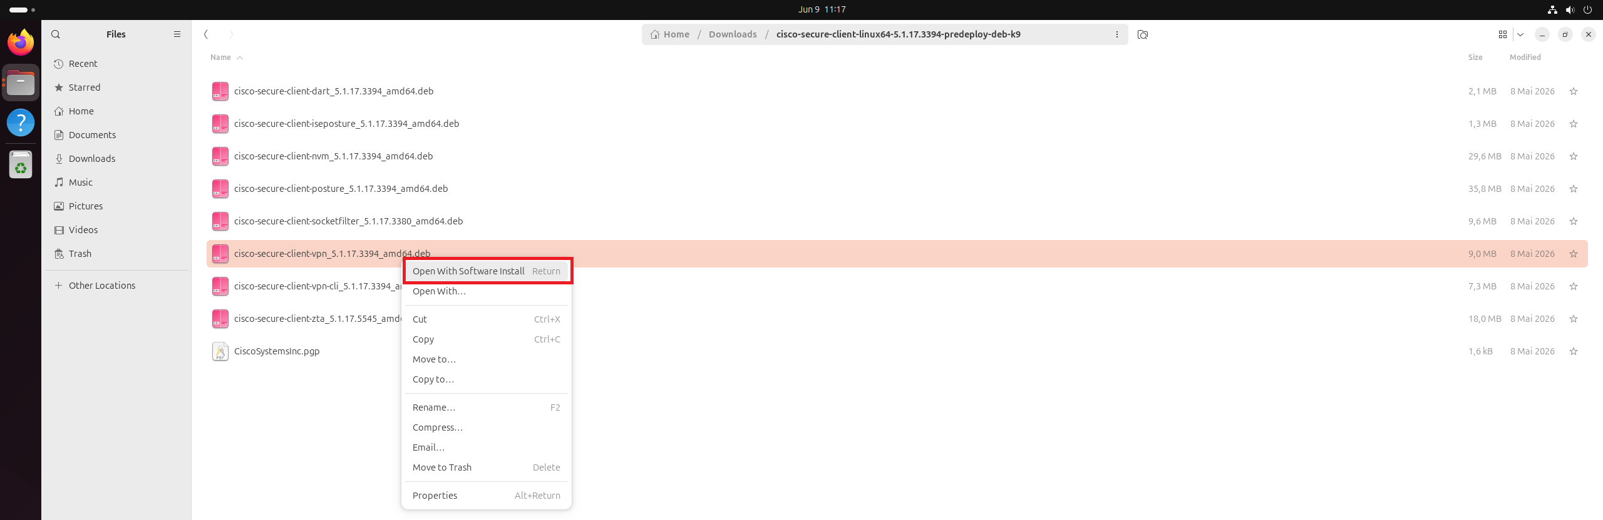Open the Help dock icon
This screenshot has height=520, width=1603.
[x=21, y=122]
